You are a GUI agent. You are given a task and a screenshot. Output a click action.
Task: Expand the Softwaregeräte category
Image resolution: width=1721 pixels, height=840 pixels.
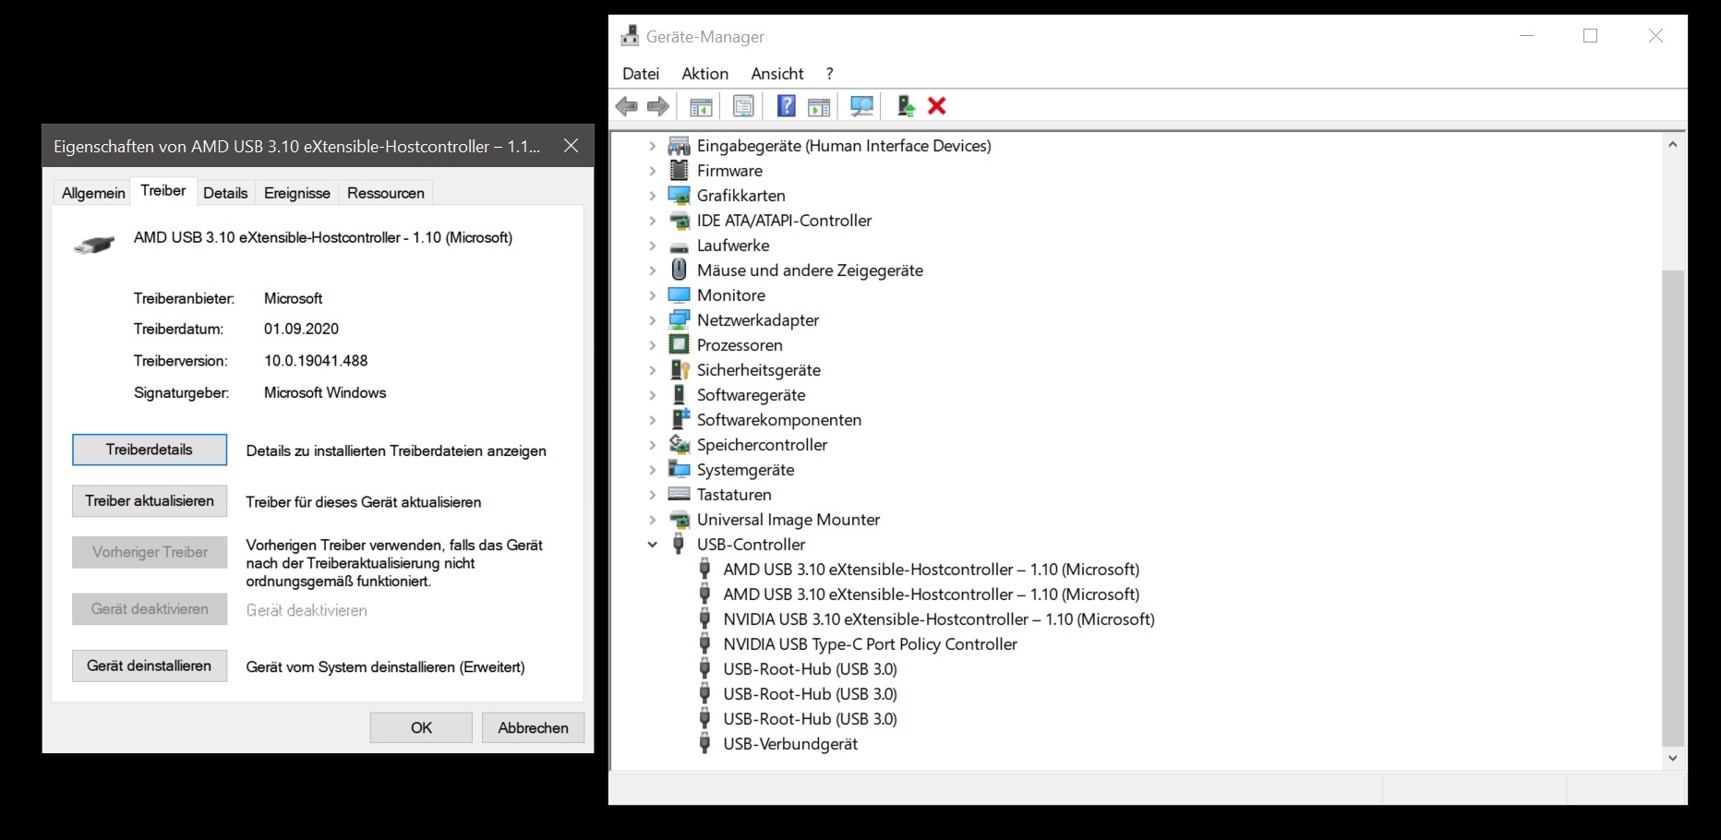(x=652, y=395)
